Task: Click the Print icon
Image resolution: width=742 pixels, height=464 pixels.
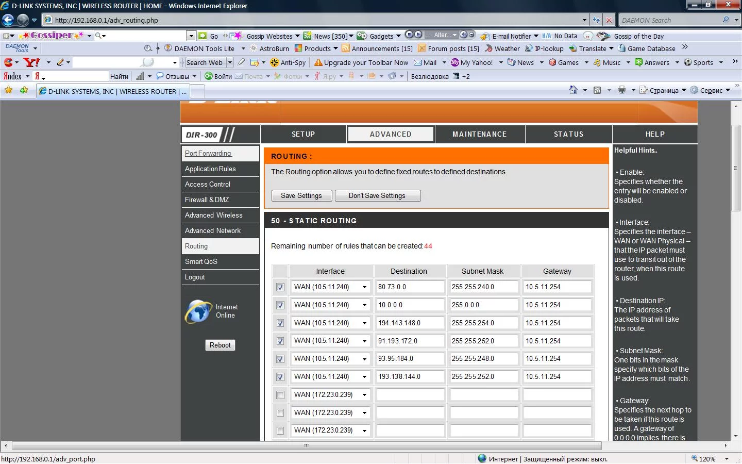Action: pos(622,90)
